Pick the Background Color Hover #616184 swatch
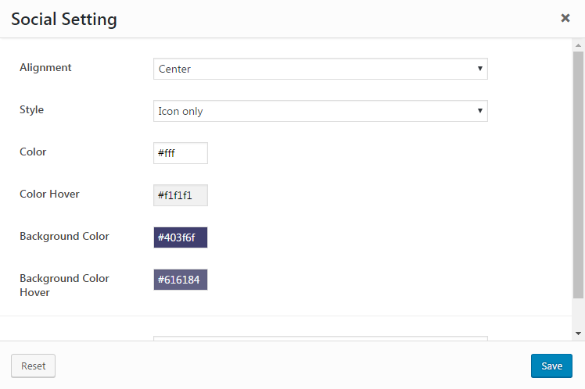Viewport: 585px width, 389px height. tap(181, 280)
